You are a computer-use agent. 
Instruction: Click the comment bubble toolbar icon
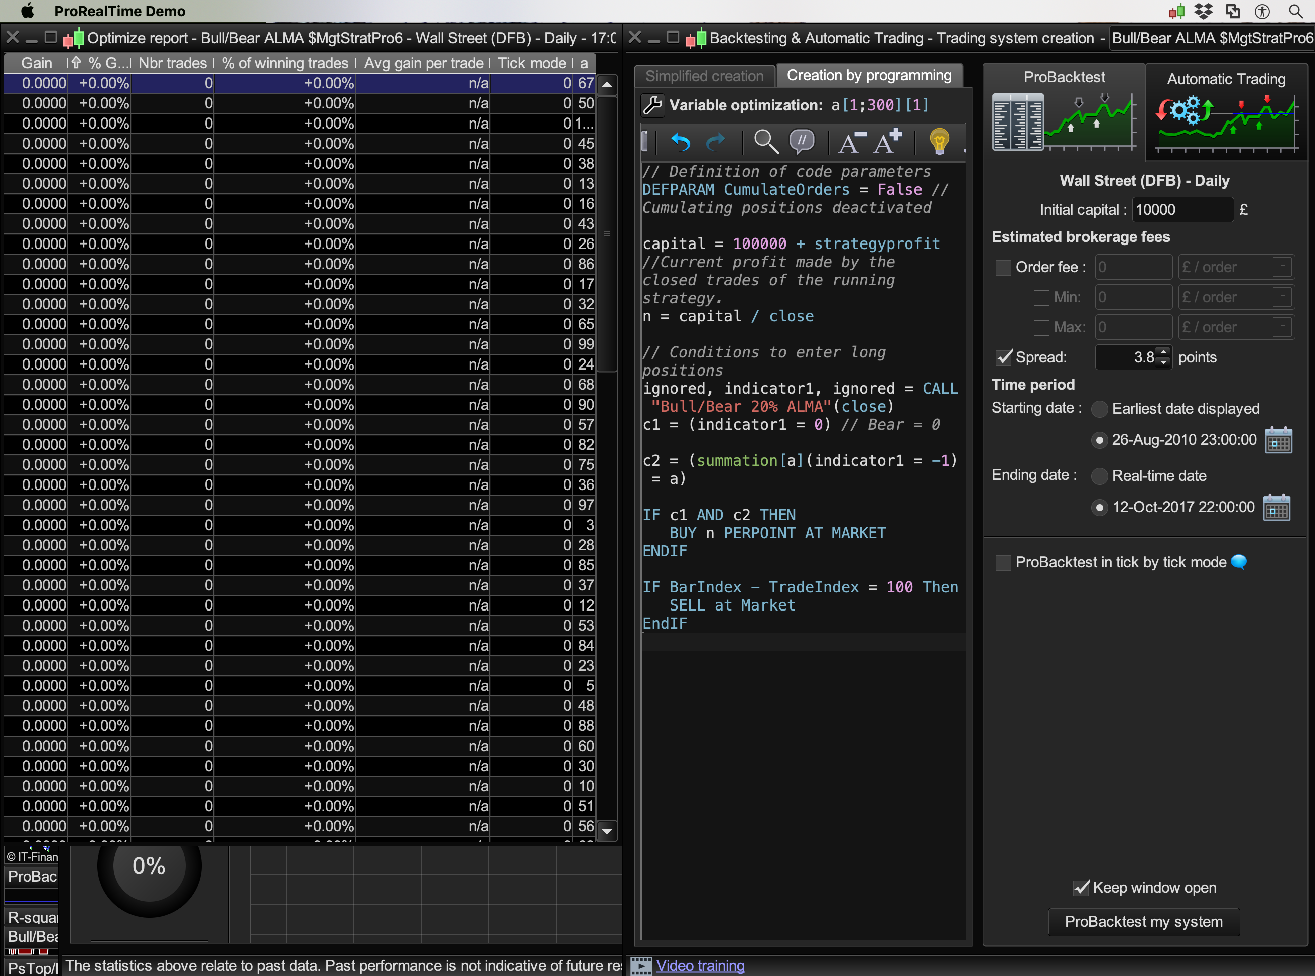[802, 142]
